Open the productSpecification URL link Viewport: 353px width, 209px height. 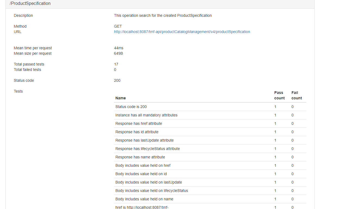point(182,32)
